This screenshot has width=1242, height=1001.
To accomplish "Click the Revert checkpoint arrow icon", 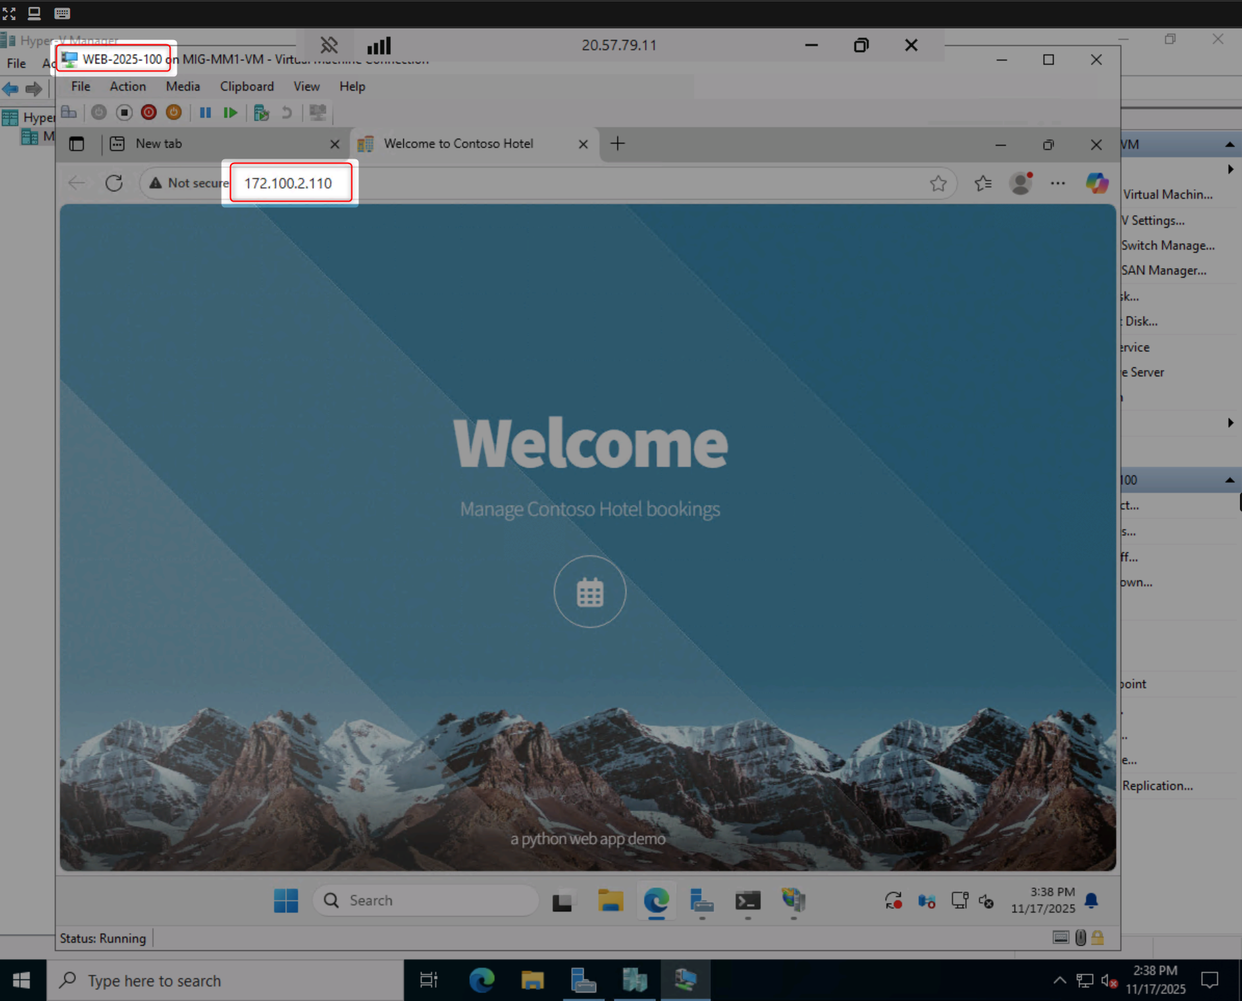I will [x=286, y=112].
